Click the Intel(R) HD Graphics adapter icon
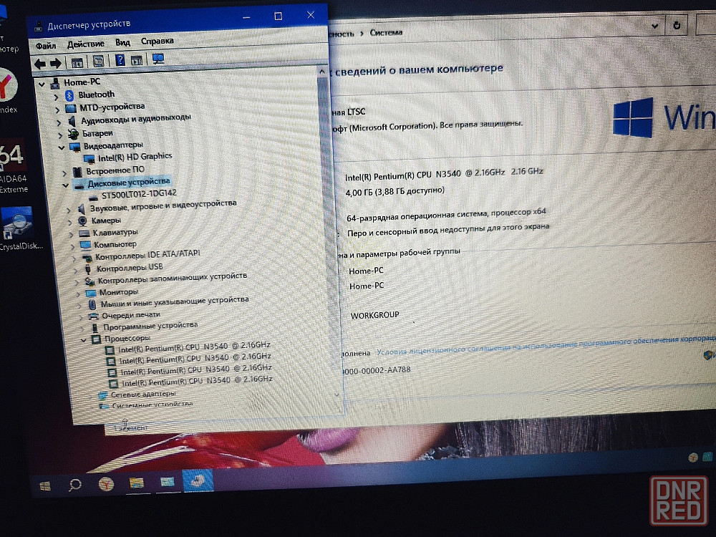Viewport: 716px width, 537px height. coord(89,159)
